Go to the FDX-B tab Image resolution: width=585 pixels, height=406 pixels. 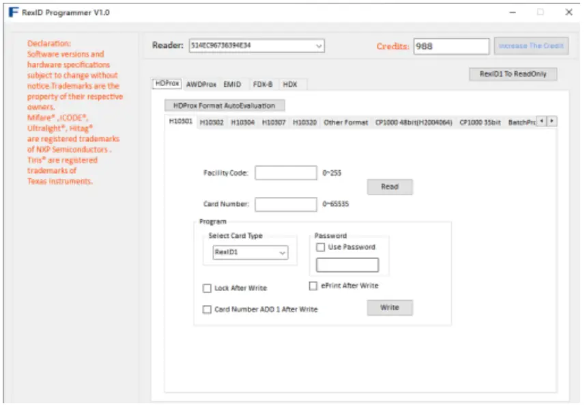click(263, 84)
